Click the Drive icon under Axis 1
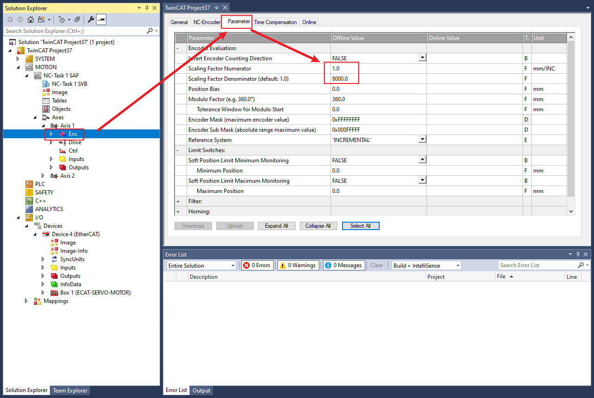 (x=63, y=142)
